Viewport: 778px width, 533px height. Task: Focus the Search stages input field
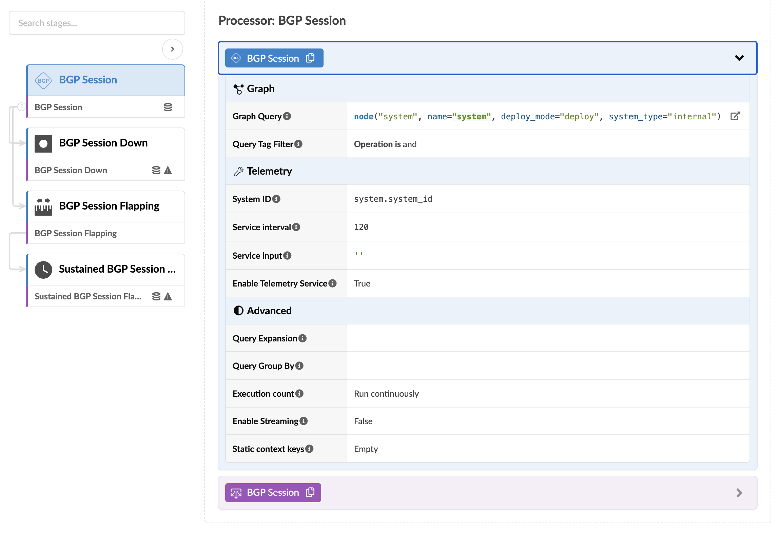(97, 23)
